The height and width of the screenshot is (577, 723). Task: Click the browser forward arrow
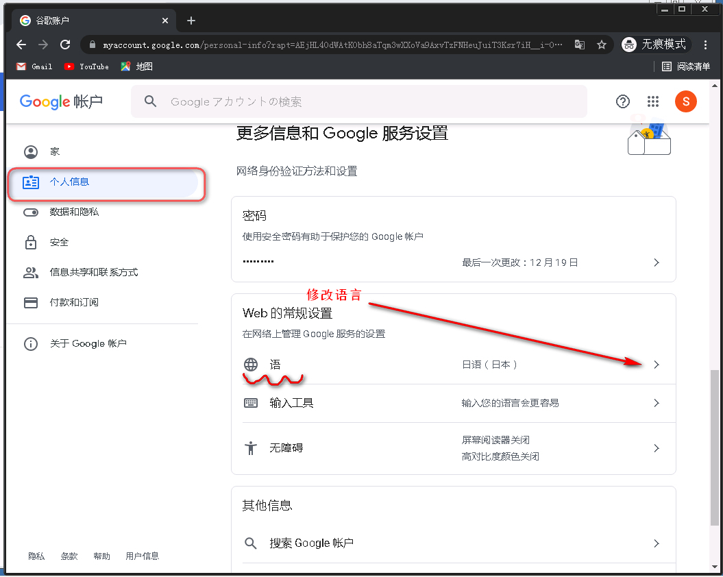43,45
